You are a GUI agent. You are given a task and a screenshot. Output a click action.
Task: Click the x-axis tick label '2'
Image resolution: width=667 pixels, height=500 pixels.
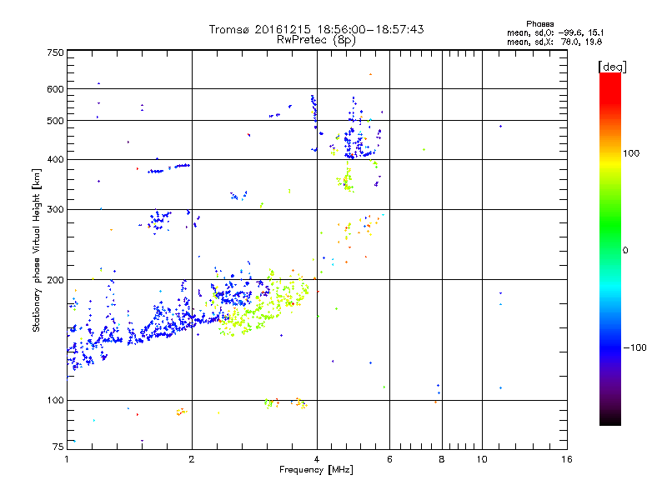point(192,459)
